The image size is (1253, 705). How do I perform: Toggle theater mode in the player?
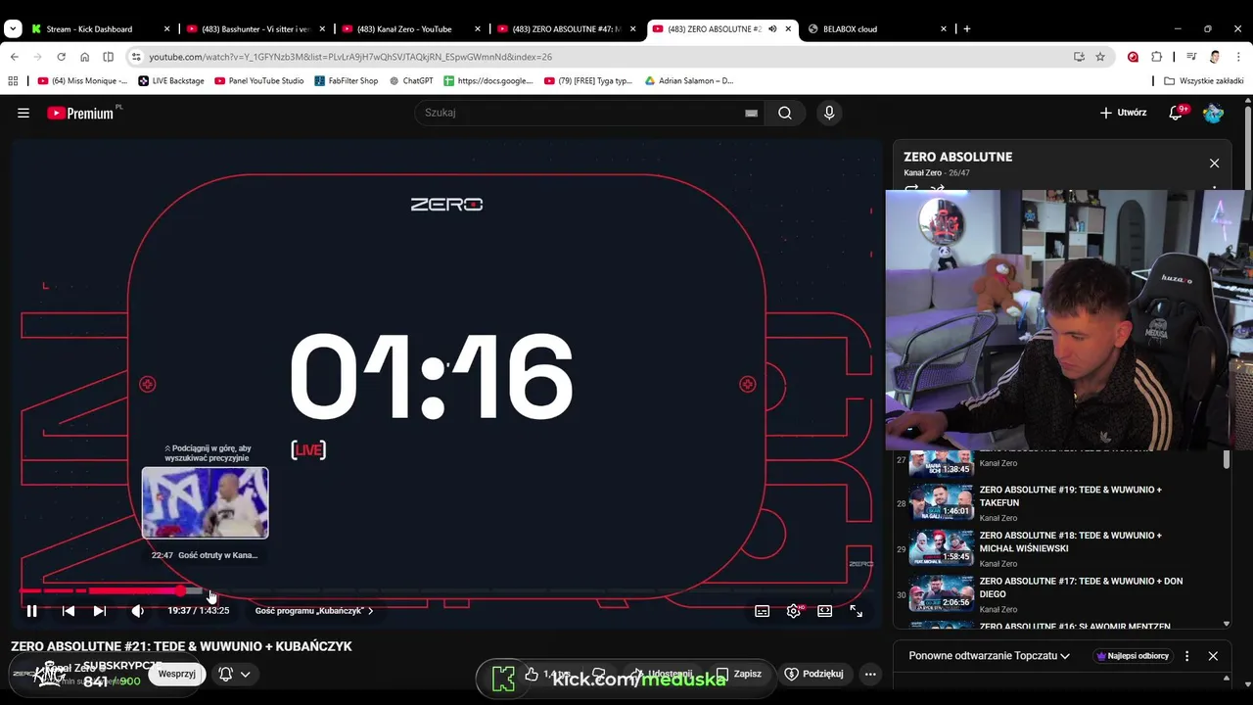point(825,611)
